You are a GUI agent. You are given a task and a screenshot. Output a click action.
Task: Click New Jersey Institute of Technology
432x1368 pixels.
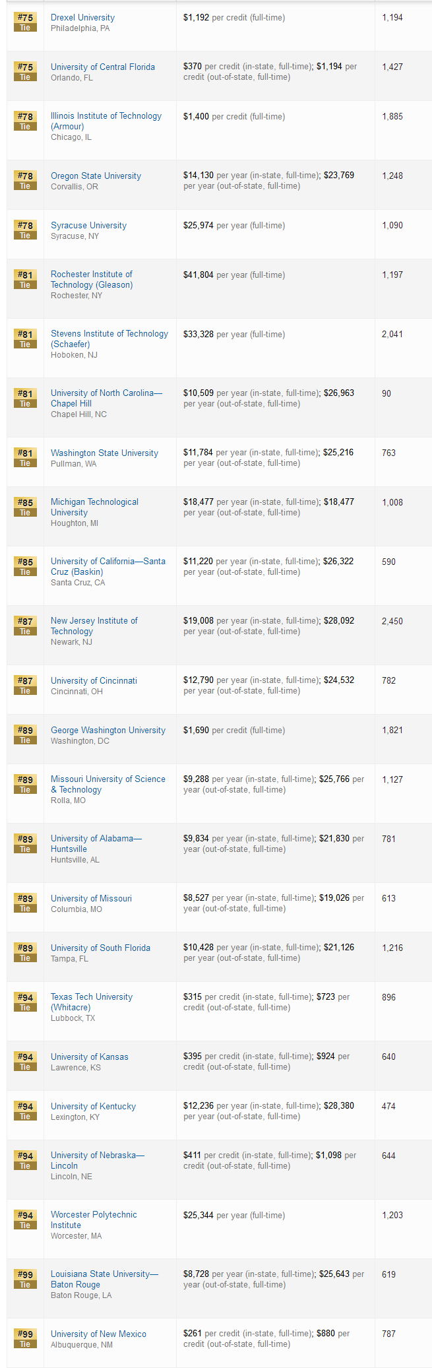(x=94, y=626)
